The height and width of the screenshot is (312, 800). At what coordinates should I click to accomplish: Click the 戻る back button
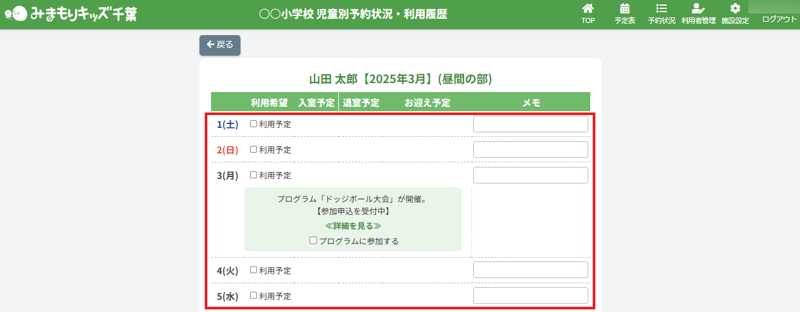click(220, 45)
